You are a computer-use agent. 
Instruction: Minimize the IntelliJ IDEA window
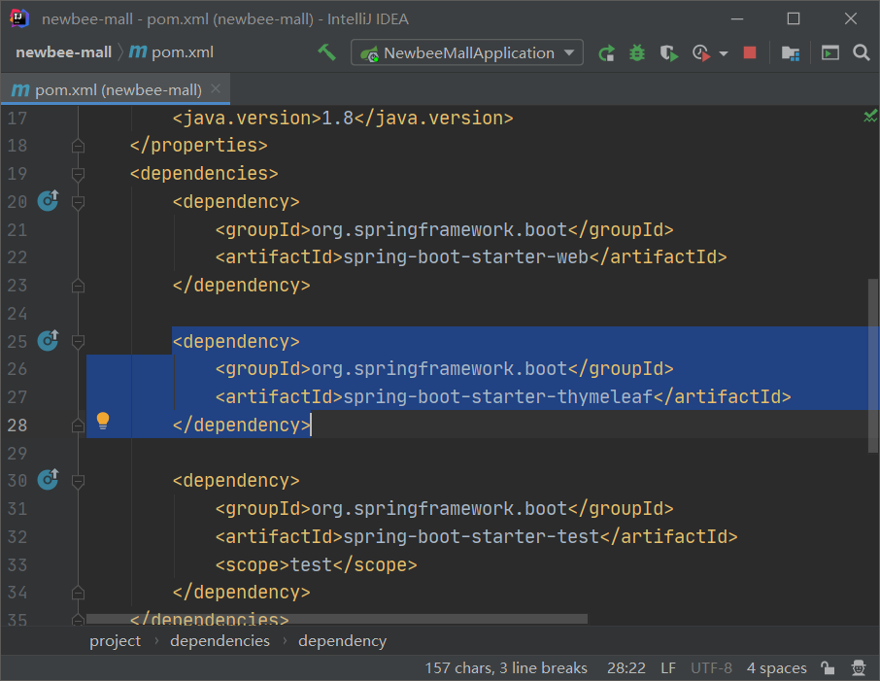coord(737,19)
